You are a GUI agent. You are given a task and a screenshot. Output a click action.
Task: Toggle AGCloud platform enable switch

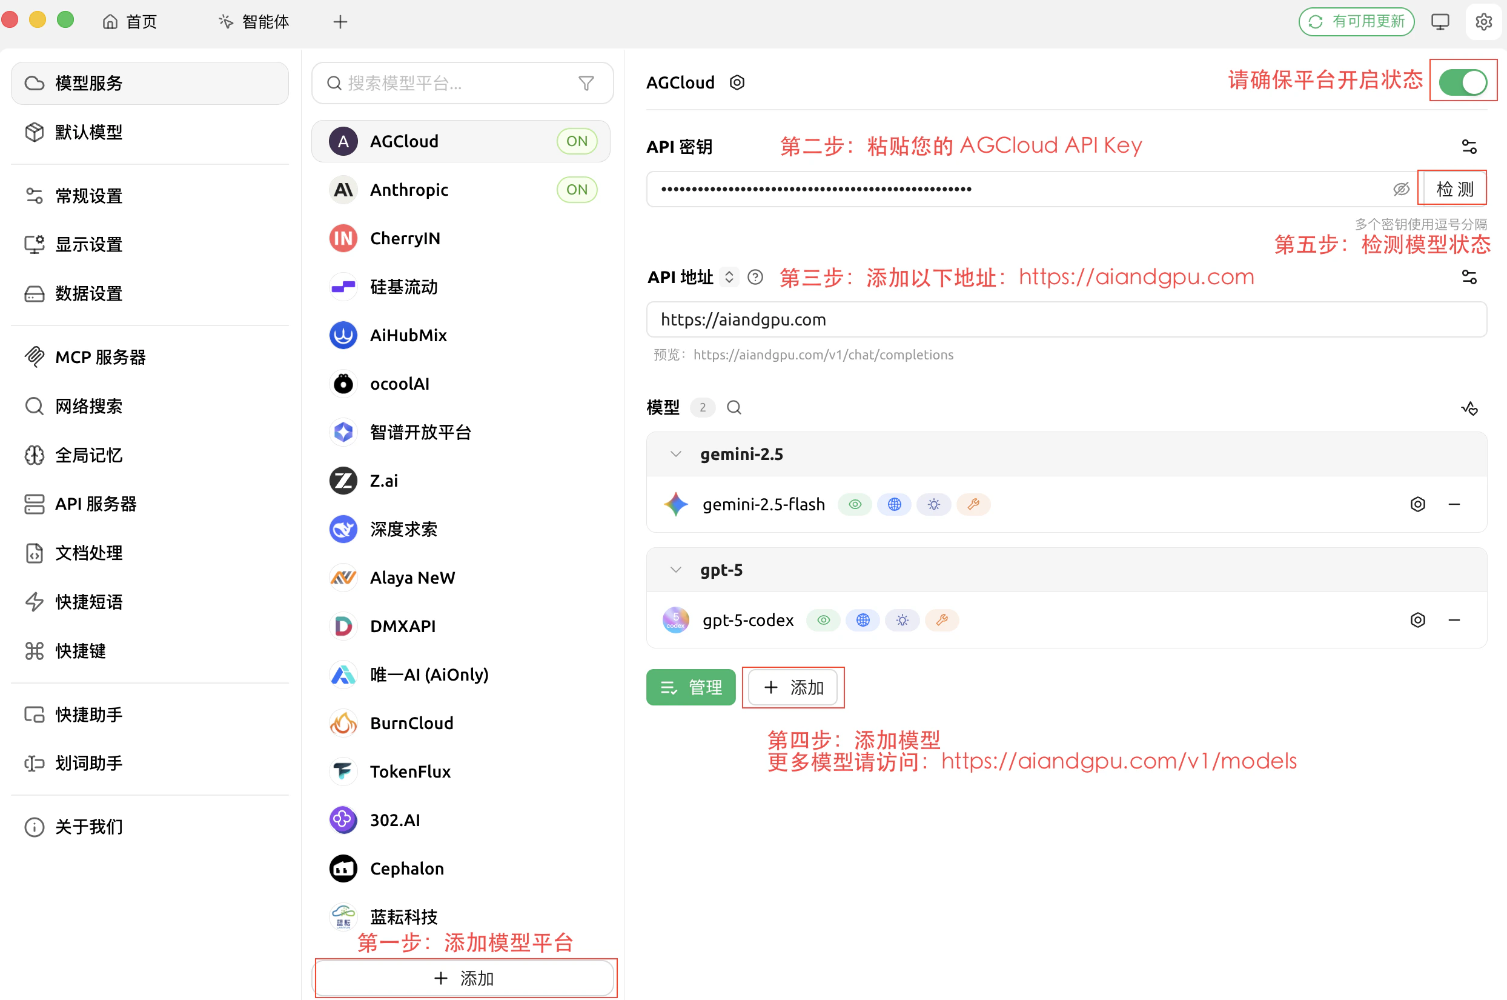click(x=1462, y=82)
